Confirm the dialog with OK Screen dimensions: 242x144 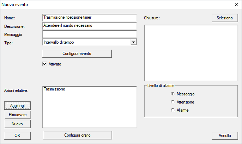point(17,135)
